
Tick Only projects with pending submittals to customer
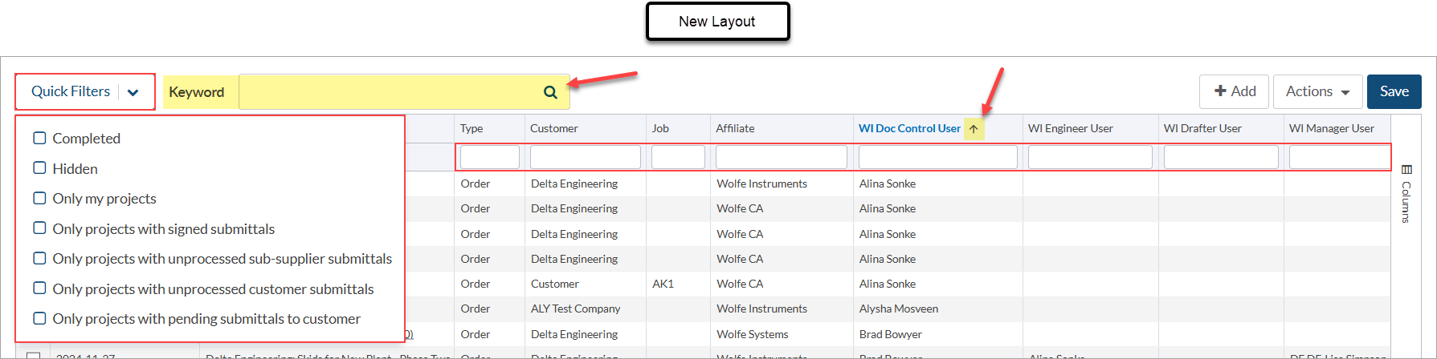click(x=39, y=318)
